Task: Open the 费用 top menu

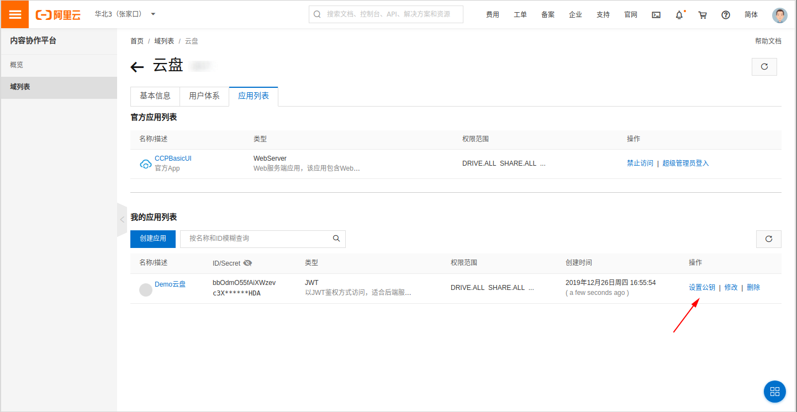Action: 493,15
